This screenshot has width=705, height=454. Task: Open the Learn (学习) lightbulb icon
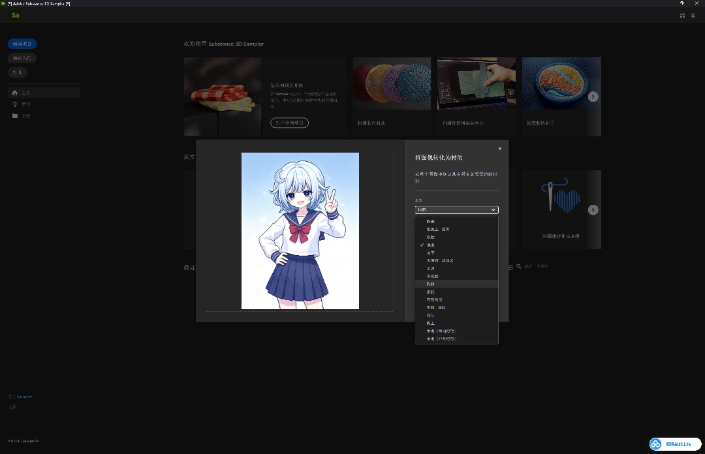pyautogui.click(x=15, y=104)
